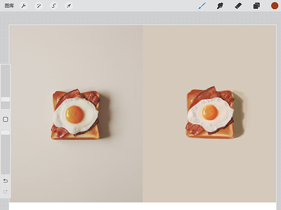Redo the last undone action
The height and width of the screenshot is (210, 281).
coord(5,192)
